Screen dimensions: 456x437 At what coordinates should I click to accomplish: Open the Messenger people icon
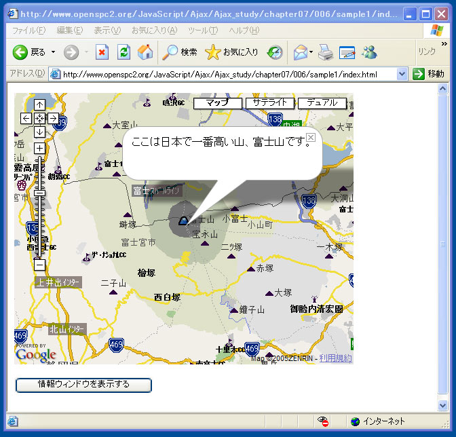pos(369,53)
